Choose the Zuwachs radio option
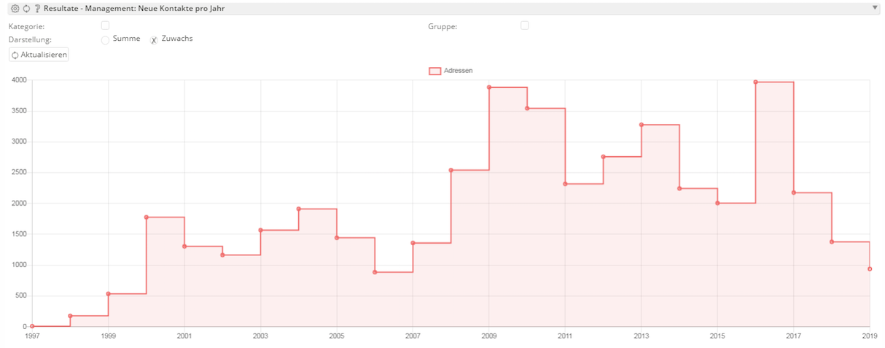 click(x=154, y=40)
